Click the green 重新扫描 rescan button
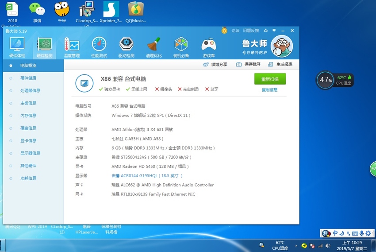 (270, 79)
